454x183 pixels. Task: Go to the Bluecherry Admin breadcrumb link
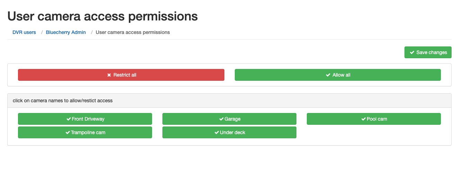[x=66, y=32]
